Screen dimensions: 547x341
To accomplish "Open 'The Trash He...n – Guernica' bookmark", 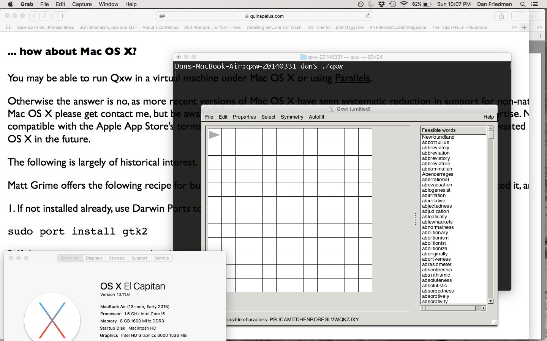I will click(x=459, y=27).
